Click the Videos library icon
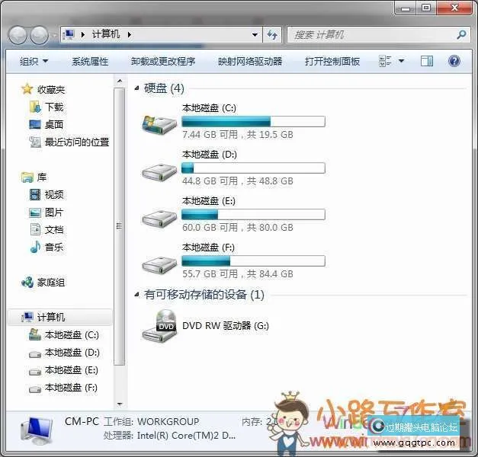Screen dimensions: 478x457 pyautogui.click(x=35, y=195)
